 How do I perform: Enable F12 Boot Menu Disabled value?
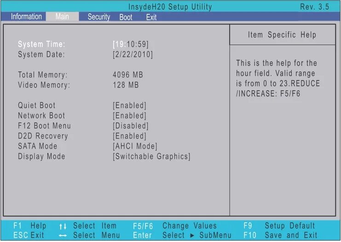(x=131, y=126)
